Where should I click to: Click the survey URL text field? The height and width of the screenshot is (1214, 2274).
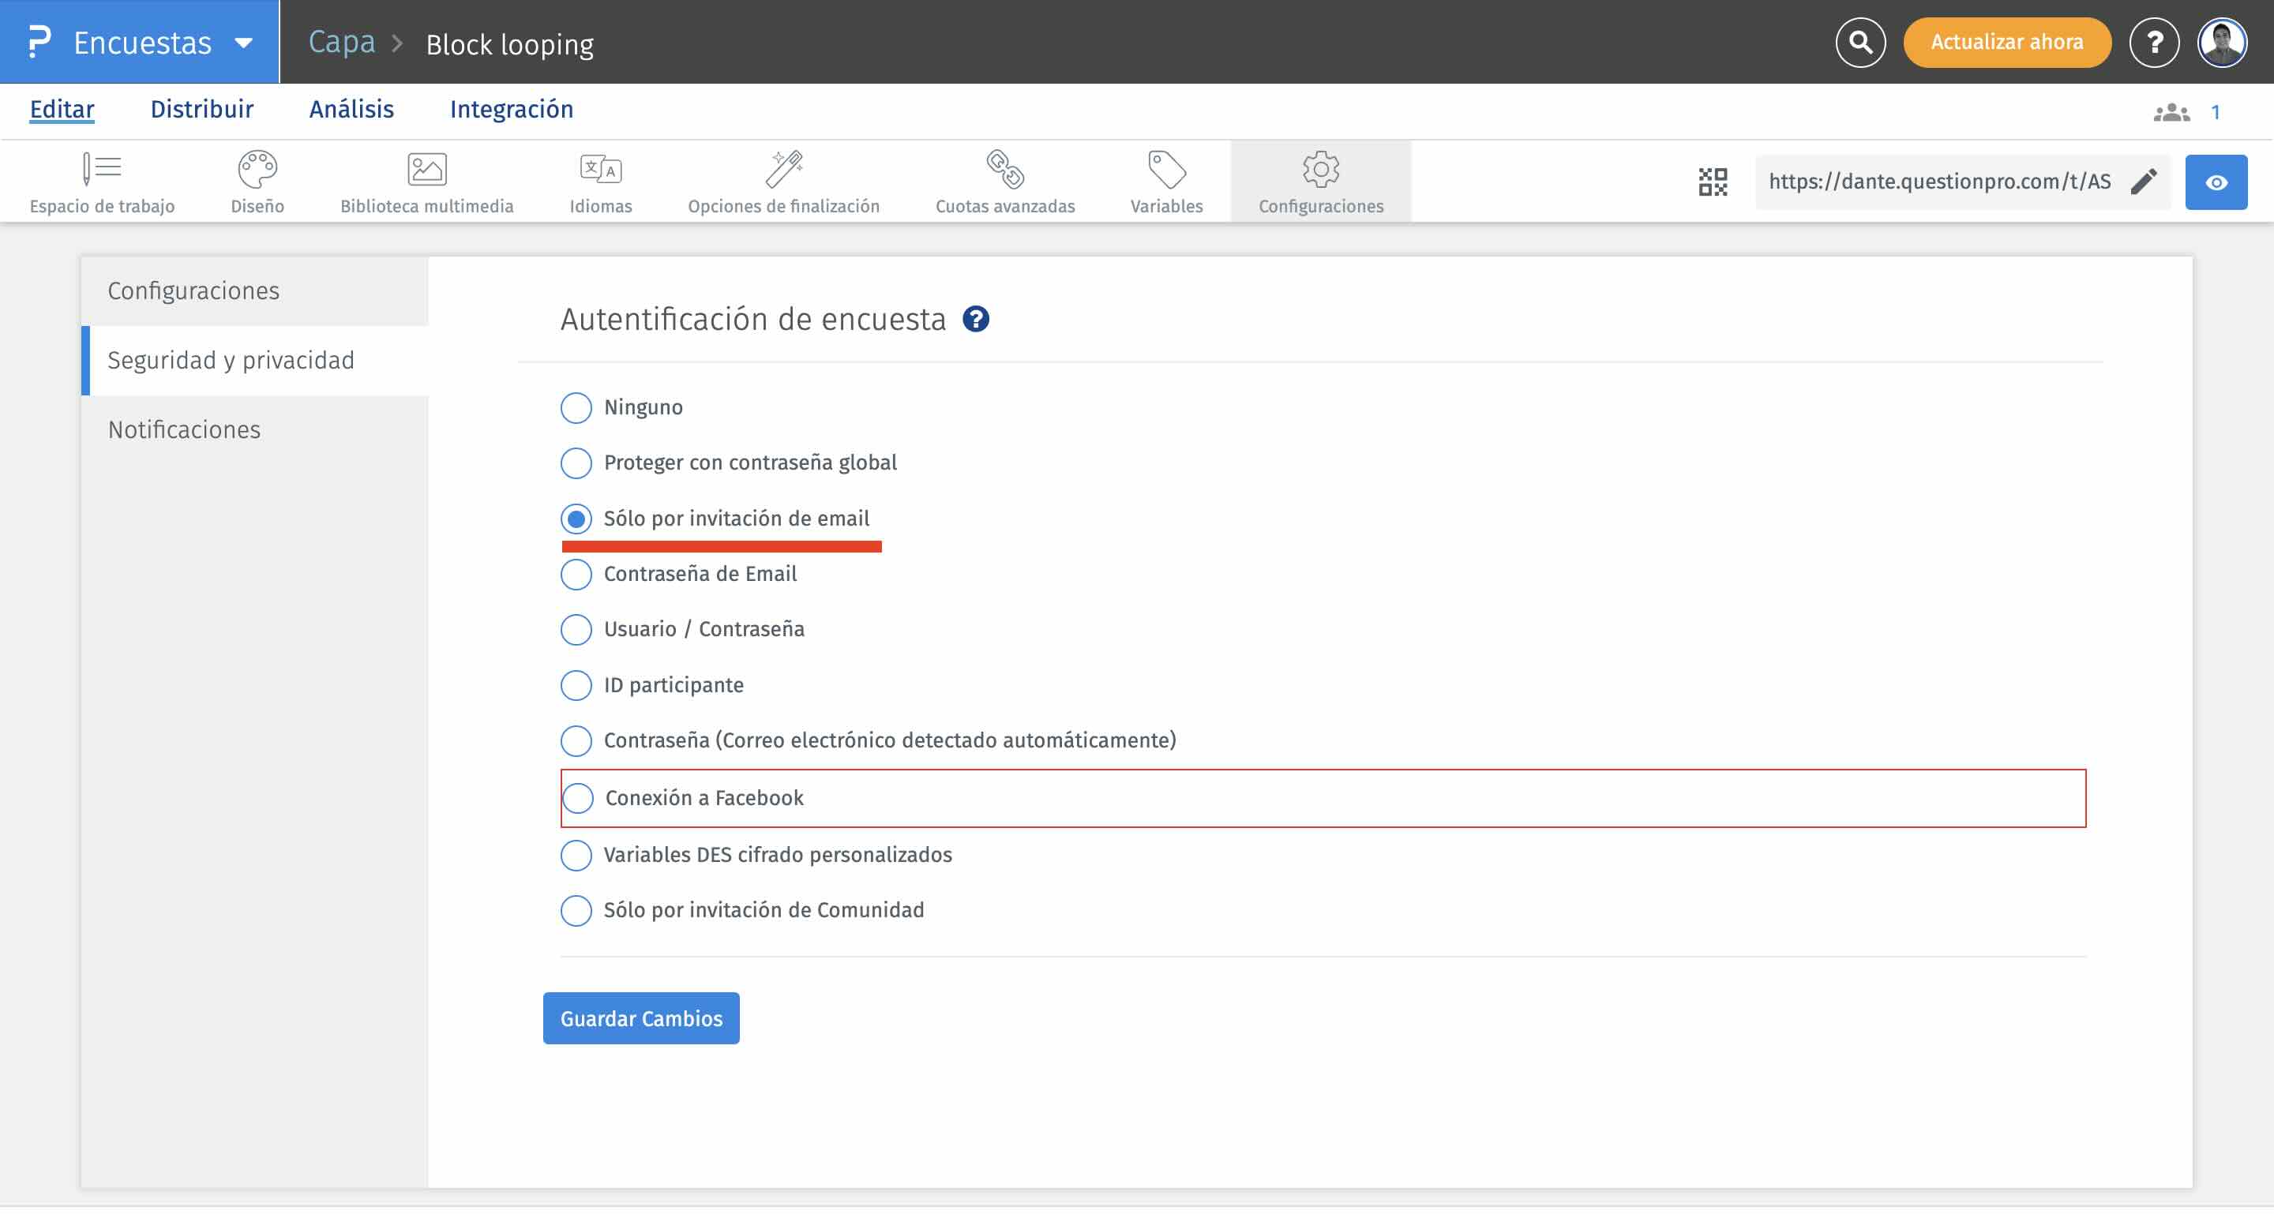(1938, 182)
